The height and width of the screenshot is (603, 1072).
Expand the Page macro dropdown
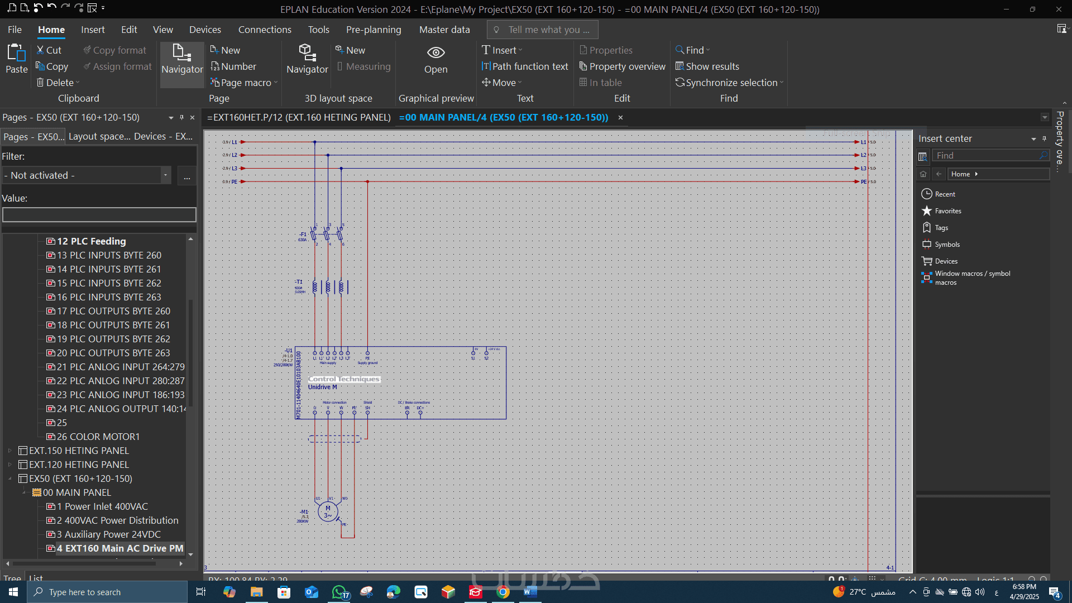point(276,83)
